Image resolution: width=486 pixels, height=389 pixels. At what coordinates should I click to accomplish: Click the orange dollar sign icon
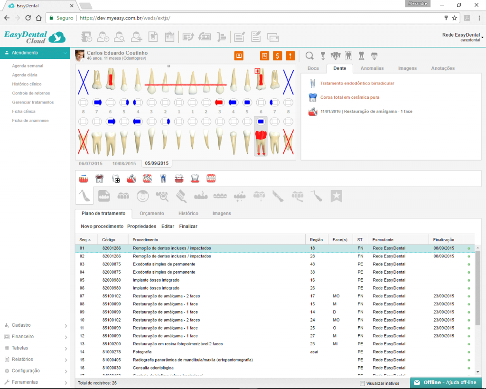pyautogui.click(x=278, y=56)
